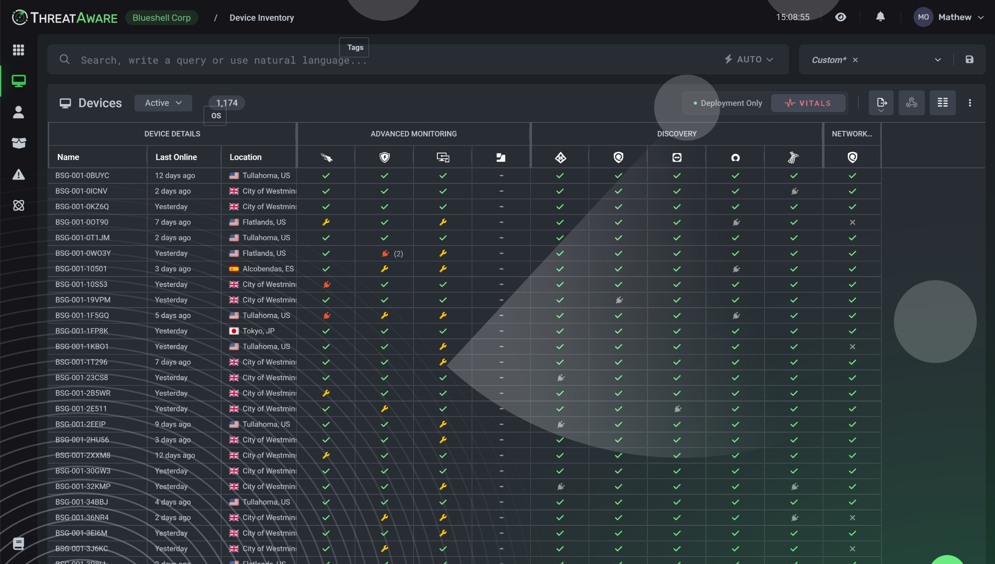The width and height of the screenshot is (995, 564).
Task: Sort by the Name column
Action: pos(68,157)
